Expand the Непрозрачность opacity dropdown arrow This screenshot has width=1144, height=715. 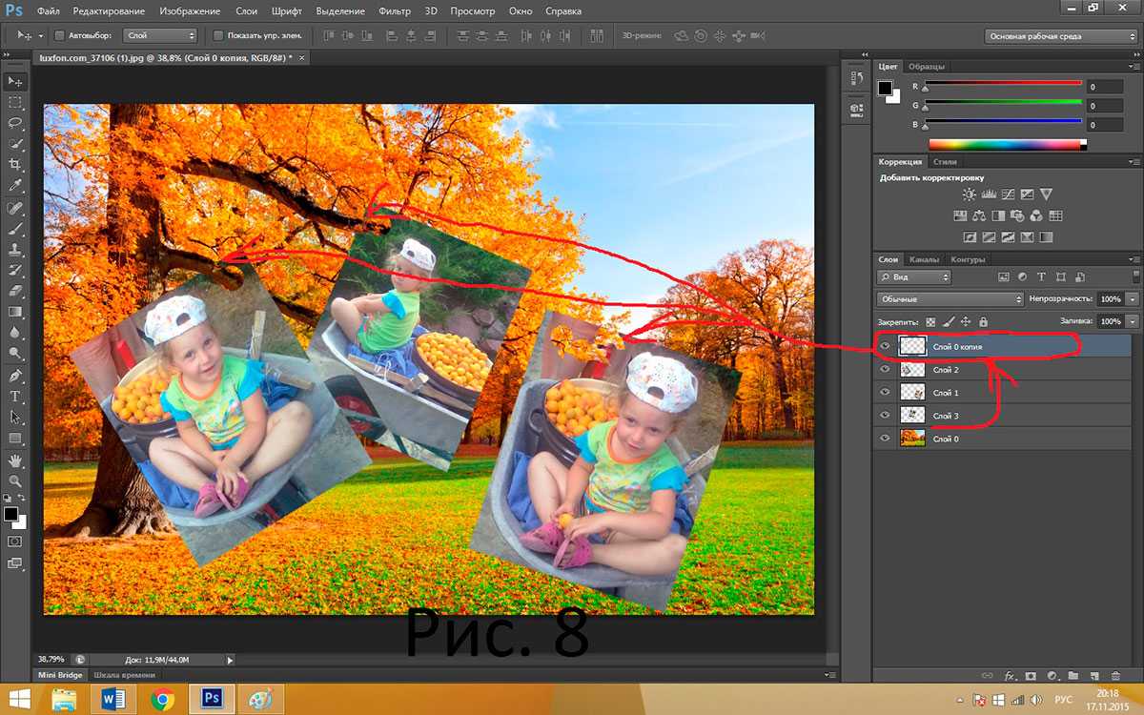click(x=1132, y=298)
